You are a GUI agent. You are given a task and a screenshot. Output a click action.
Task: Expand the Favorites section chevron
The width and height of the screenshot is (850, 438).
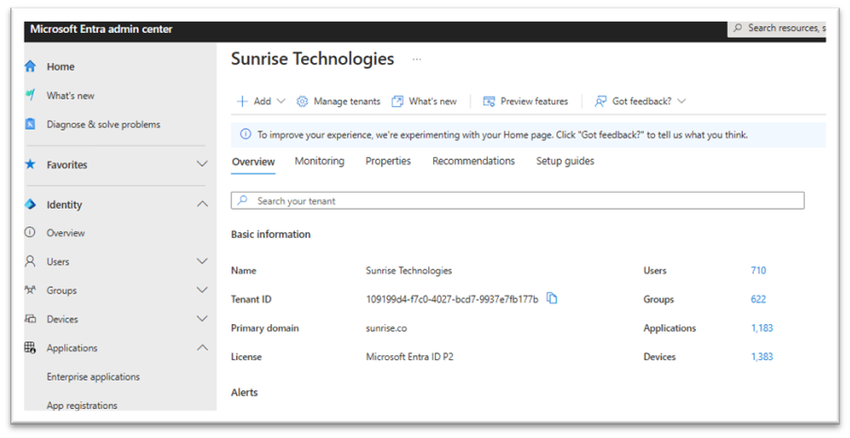[202, 164]
